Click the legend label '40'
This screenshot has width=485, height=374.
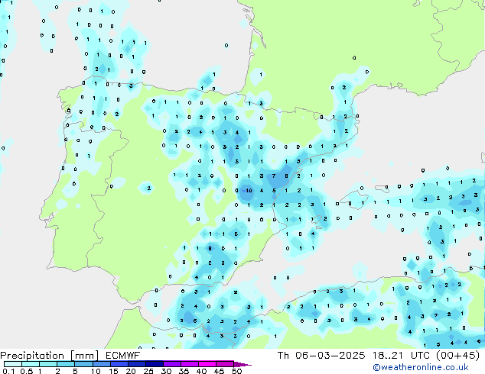[201, 371]
